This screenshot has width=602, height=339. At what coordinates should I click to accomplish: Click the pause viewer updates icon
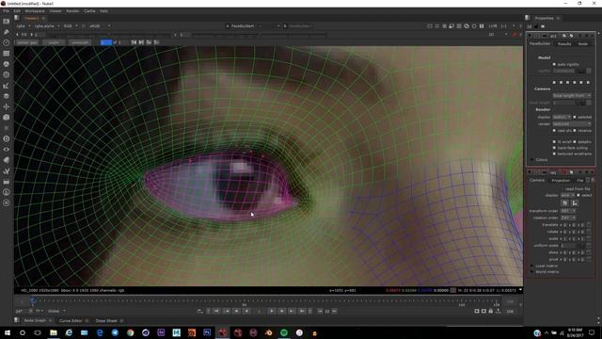(x=482, y=26)
